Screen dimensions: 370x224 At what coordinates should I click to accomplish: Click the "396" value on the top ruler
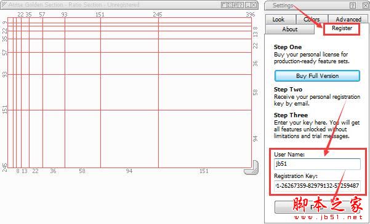click(251, 15)
